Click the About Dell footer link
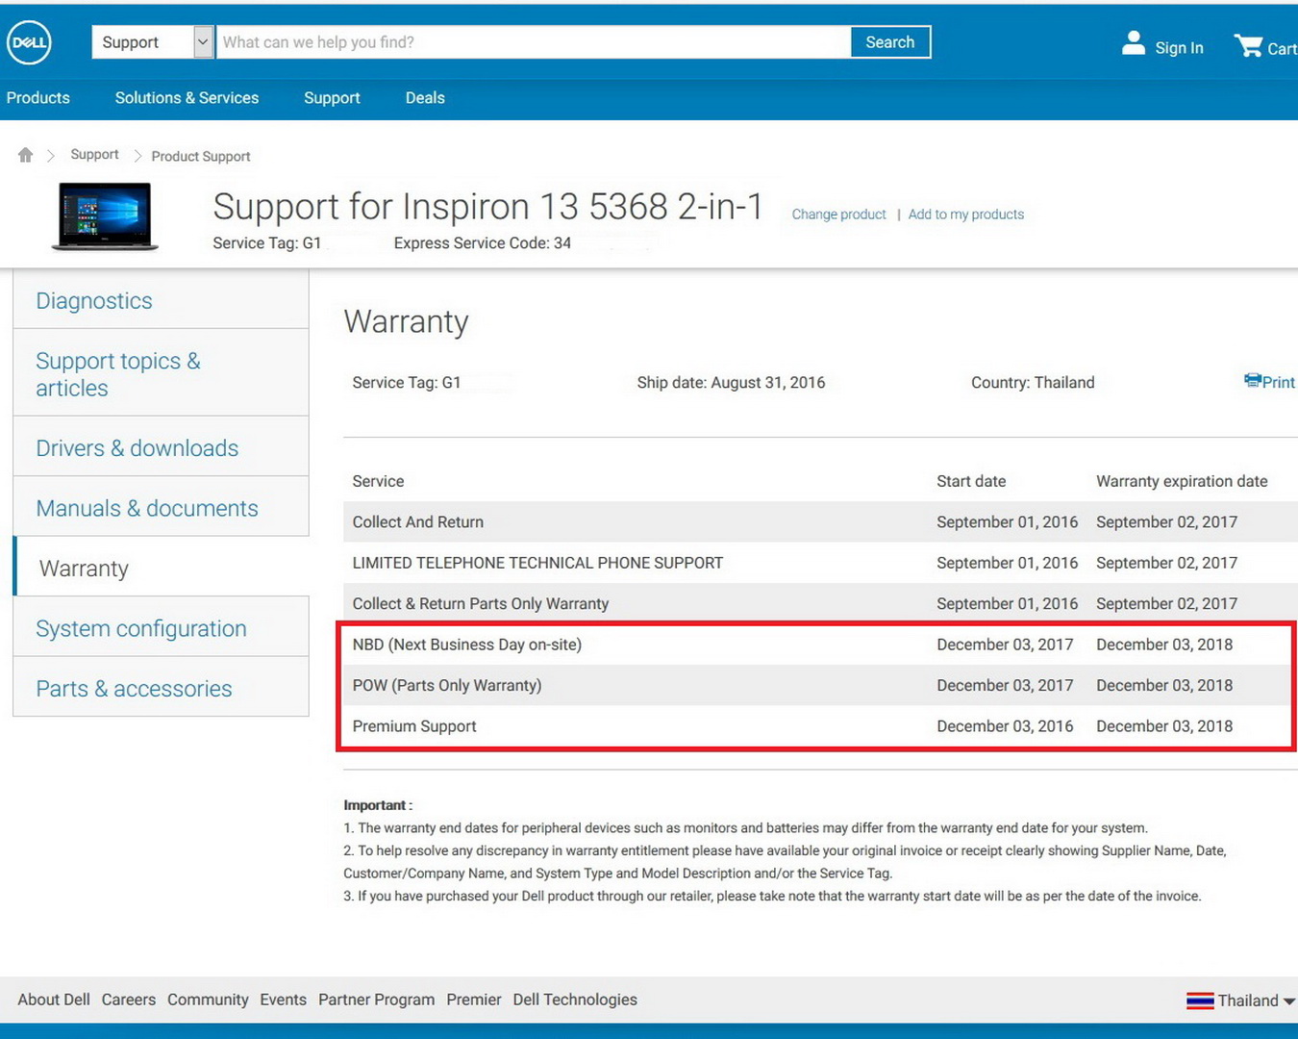Viewport: 1298px width, 1039px height. click(54, 1000)
